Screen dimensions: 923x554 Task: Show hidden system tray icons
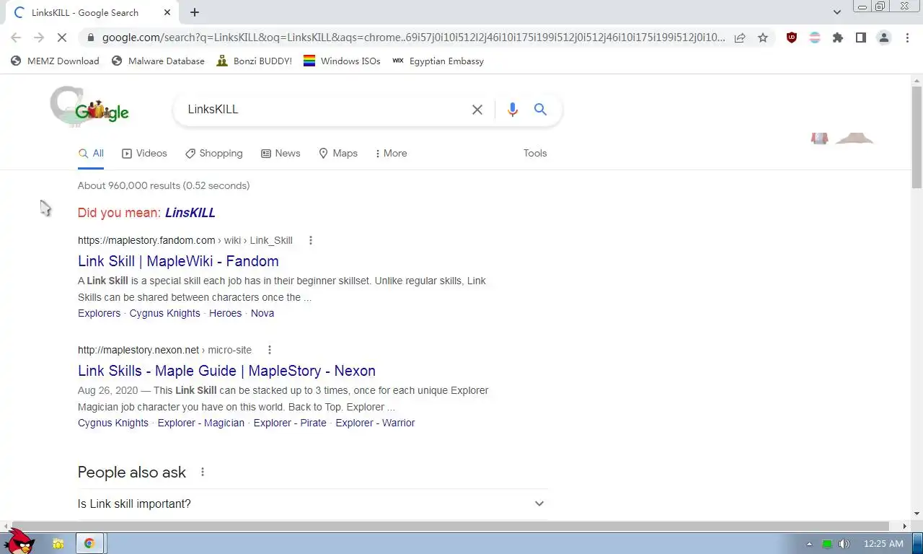pos(809,544)
